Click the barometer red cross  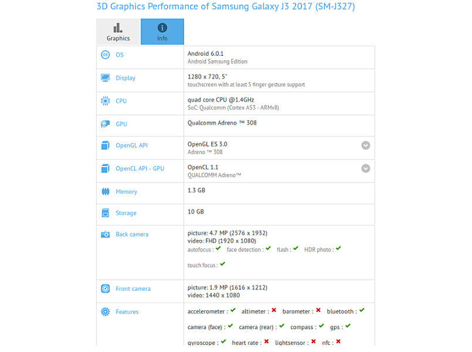[x=318, y=310]
